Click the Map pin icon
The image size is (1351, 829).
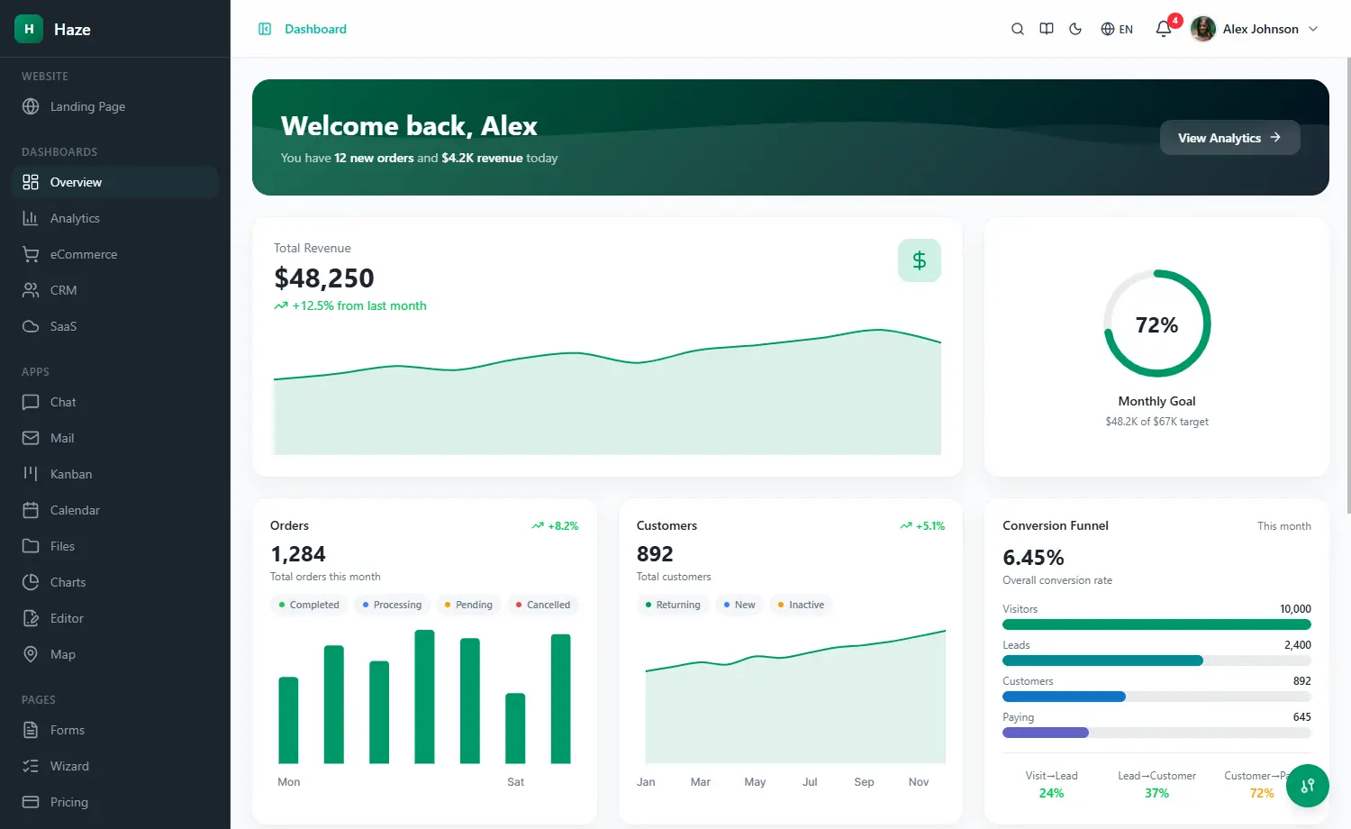pos(31,654)
